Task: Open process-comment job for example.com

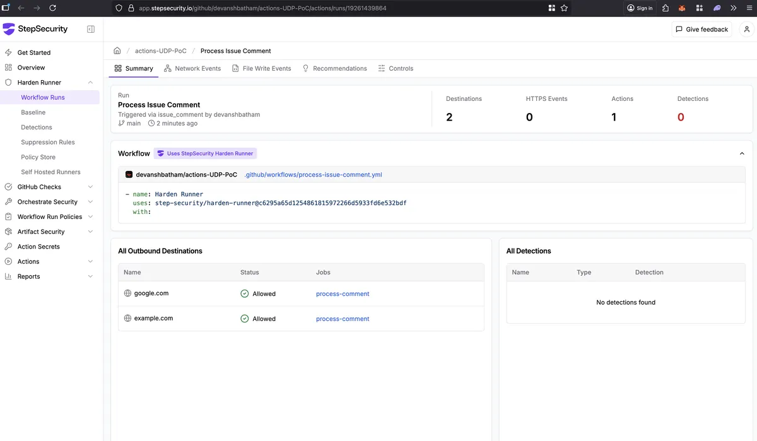Action: click(x=343, y=319)
